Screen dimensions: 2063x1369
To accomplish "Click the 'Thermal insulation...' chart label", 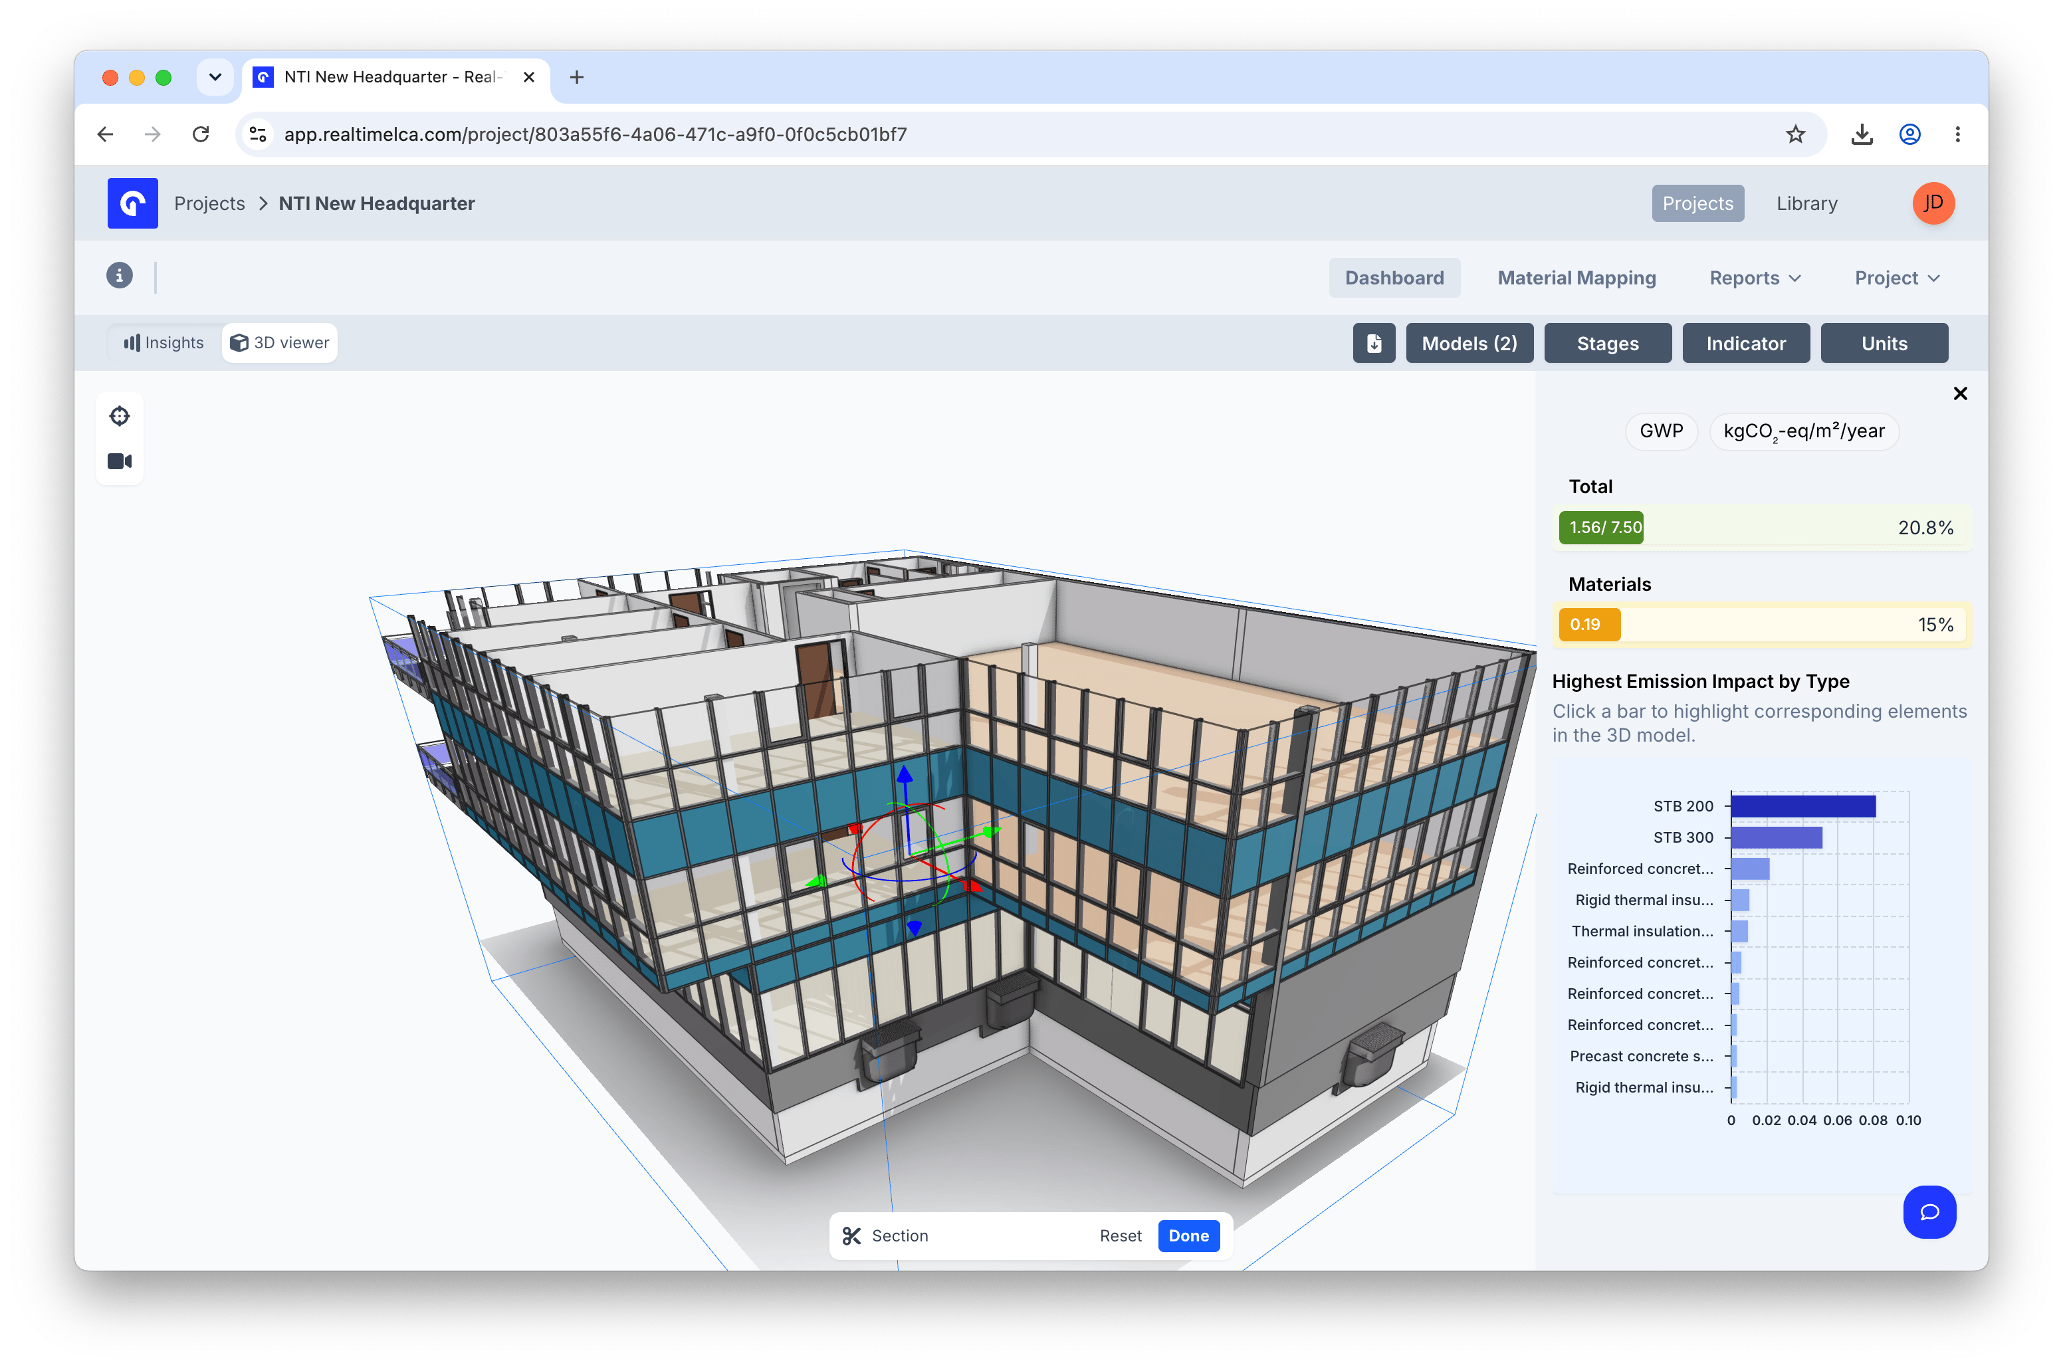I will coord(1642,930).
